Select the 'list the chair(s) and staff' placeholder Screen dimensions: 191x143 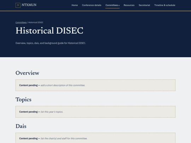point(64,138)
